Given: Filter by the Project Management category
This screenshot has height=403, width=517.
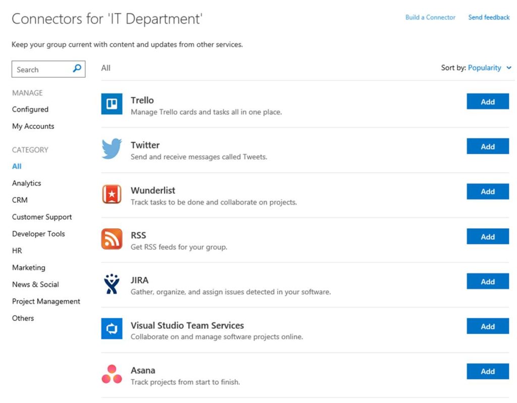Looking at the screenshot, I should [x=46, y=301].
